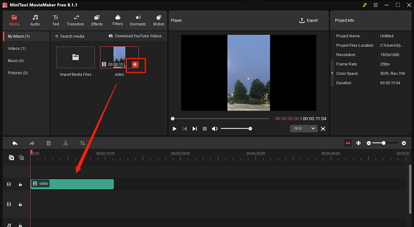Select Videos (1) category
The image size is (414, 227).
click(17, 49)
